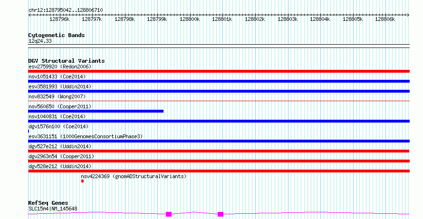Select nsv1040831 (Coe2014) variant label
Viewport: 423px width, 219px height.
[57, 116]
